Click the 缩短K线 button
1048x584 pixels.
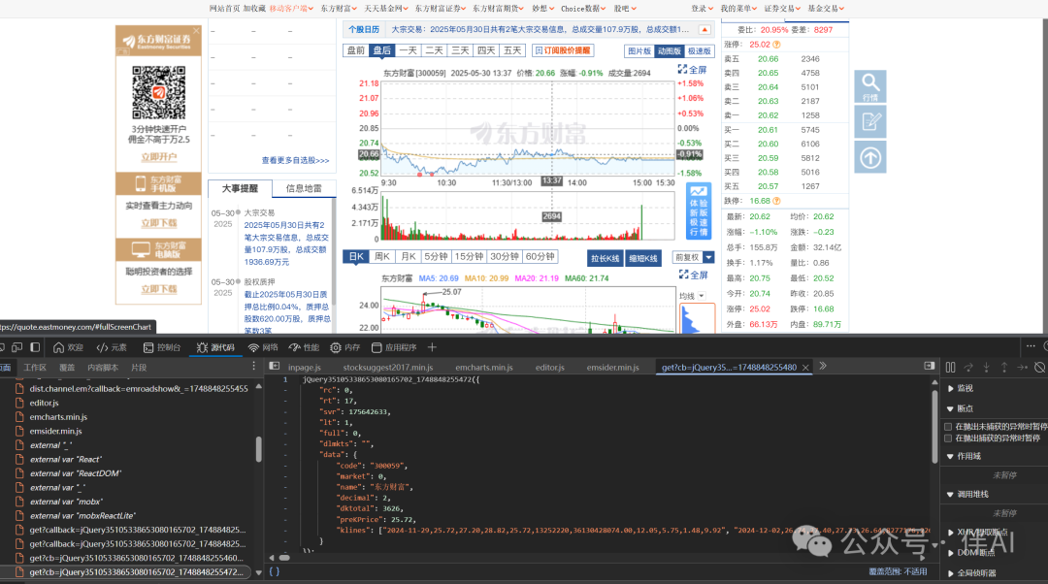pyautogui.click(x=643, y=258)
